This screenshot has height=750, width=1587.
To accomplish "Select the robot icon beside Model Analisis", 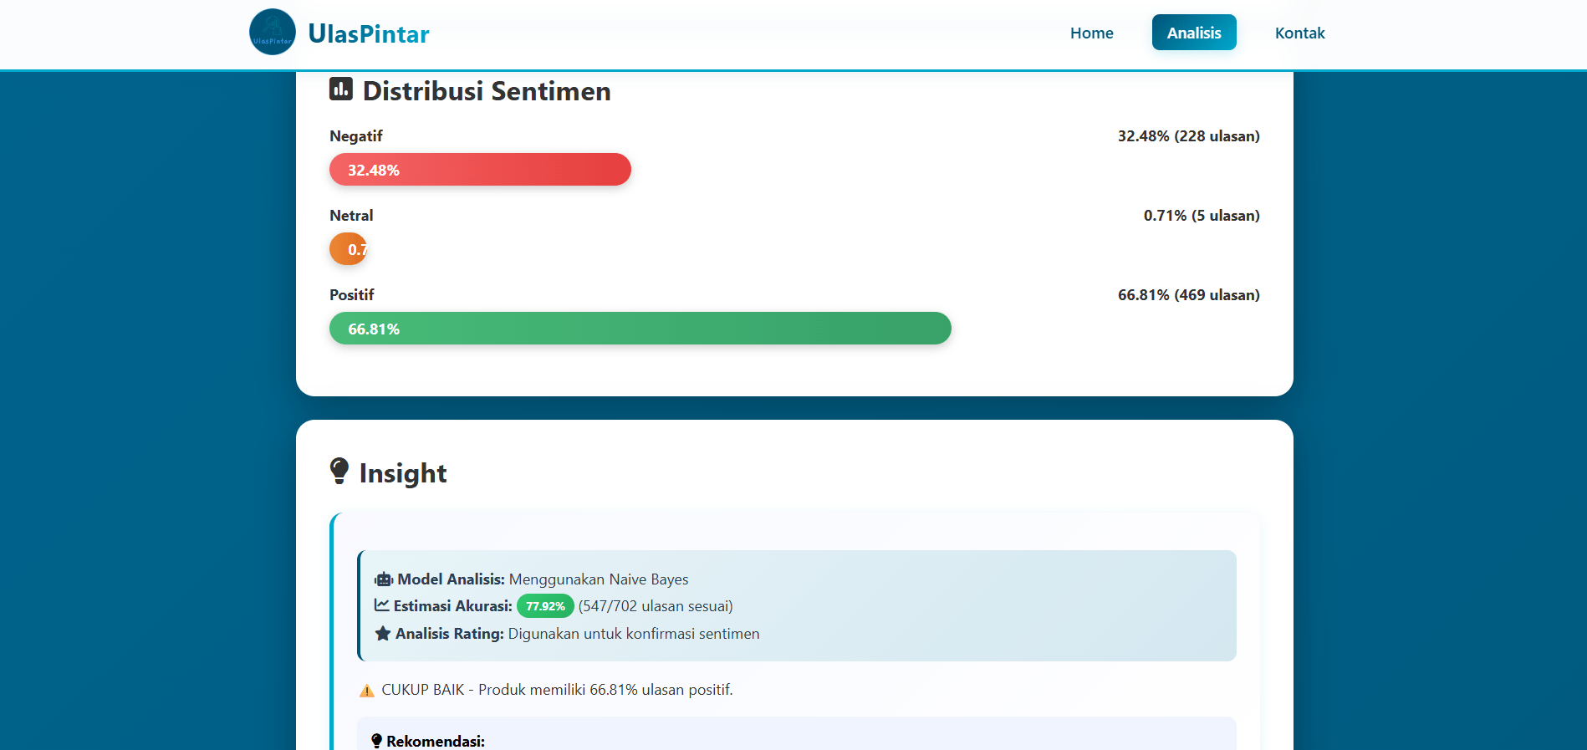I will pyautogui.click(x=382, y=579).
